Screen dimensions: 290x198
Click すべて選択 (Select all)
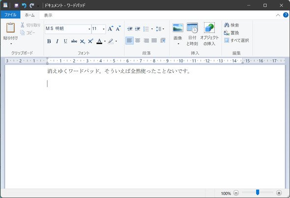(x=236, y=40)
